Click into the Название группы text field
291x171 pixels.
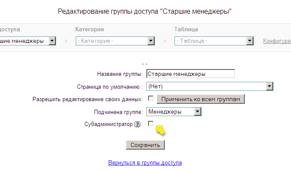click(190, 74)
